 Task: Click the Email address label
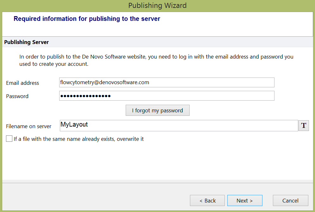pos(22,83)
